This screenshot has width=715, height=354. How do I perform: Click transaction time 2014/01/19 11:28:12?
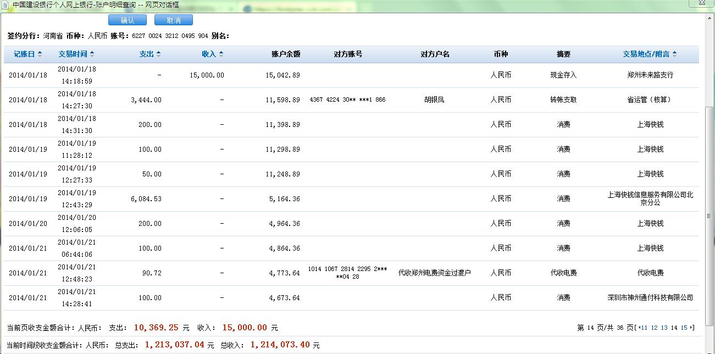point(77,150)
